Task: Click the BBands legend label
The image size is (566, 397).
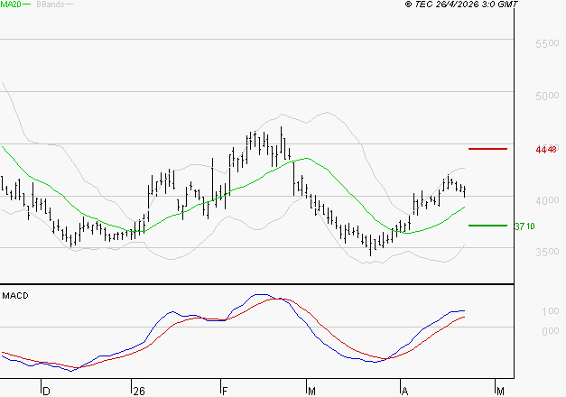Action: click(51, 5)
